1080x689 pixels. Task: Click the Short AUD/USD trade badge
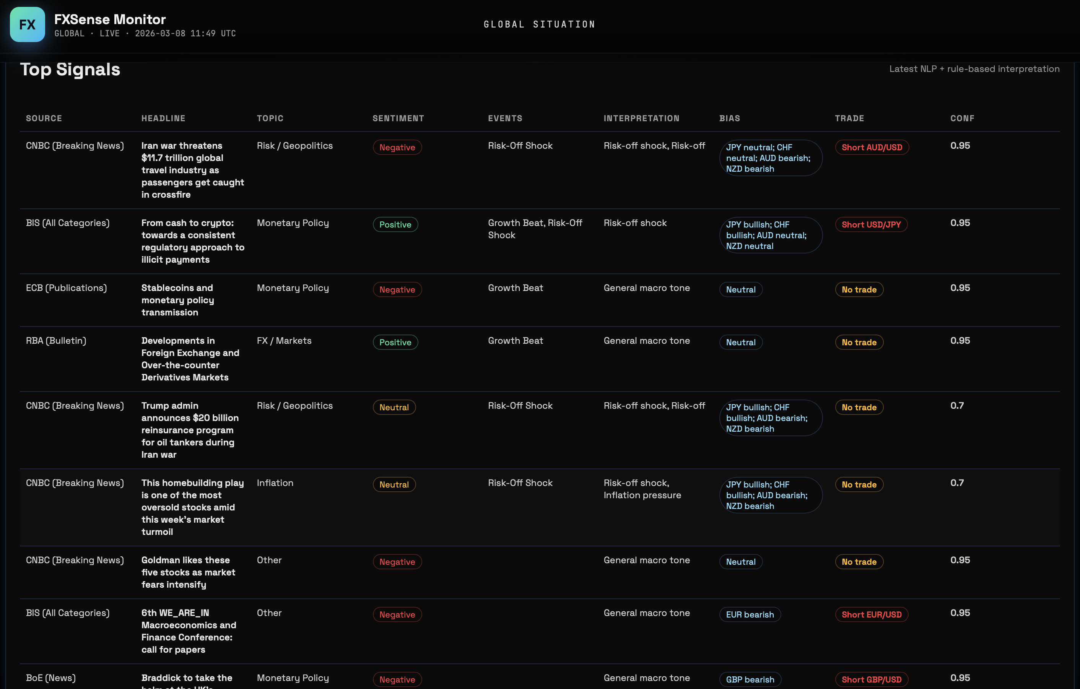[872, 148]
